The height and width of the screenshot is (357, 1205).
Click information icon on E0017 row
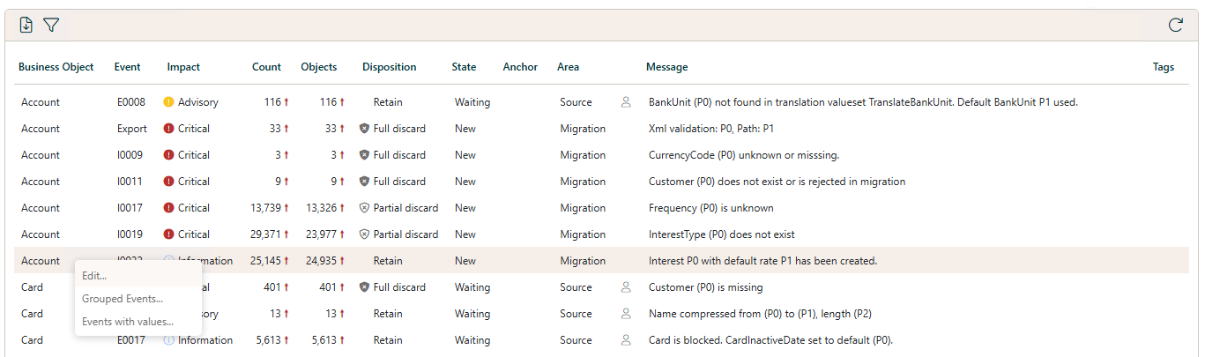169,340
